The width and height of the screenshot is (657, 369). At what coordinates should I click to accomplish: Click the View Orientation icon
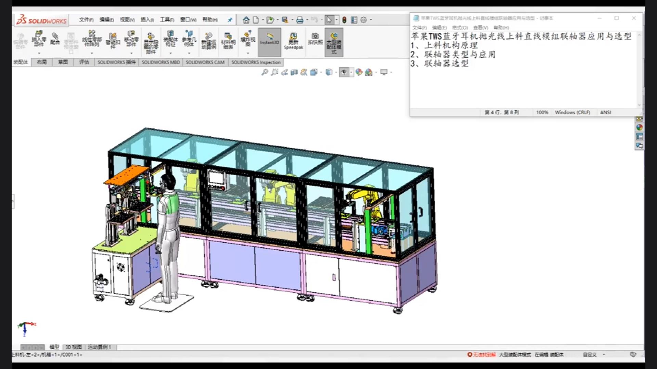313,72
